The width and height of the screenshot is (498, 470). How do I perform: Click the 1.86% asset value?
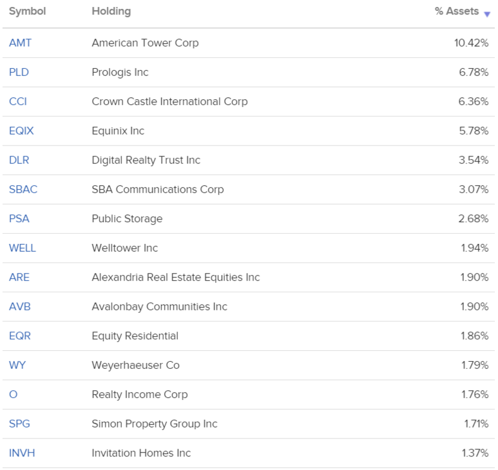(475, 335)
